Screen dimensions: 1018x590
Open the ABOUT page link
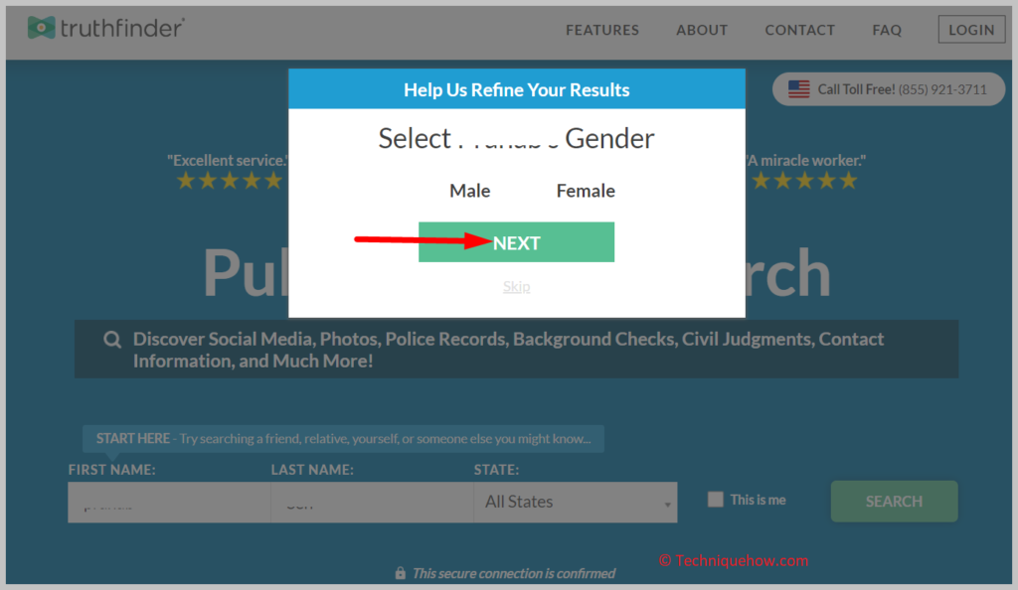coord(702,30)
